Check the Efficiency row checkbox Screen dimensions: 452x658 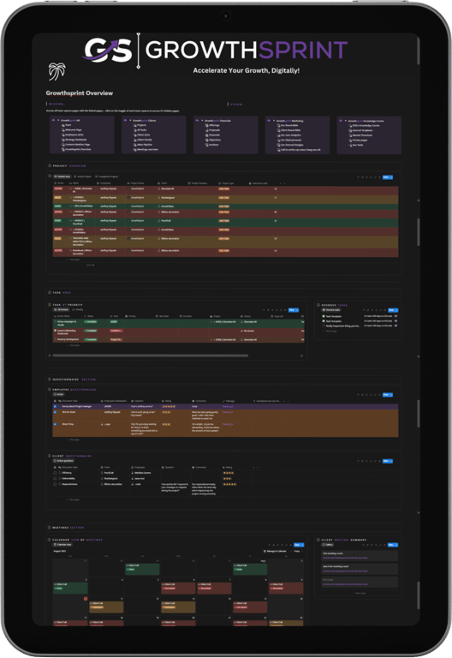pos(55,473)
